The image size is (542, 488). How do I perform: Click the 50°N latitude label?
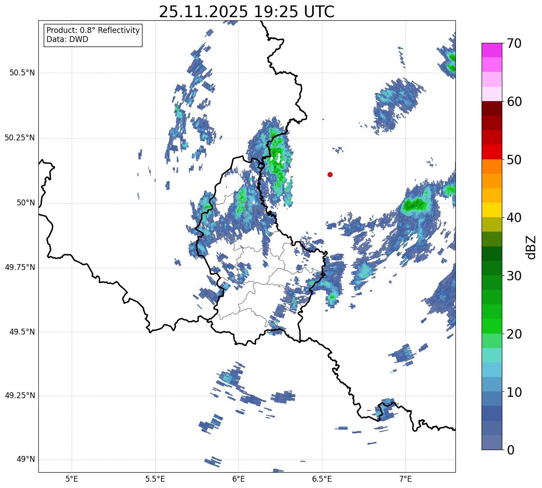26,203
